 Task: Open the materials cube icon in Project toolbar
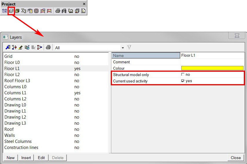[17, 11]
